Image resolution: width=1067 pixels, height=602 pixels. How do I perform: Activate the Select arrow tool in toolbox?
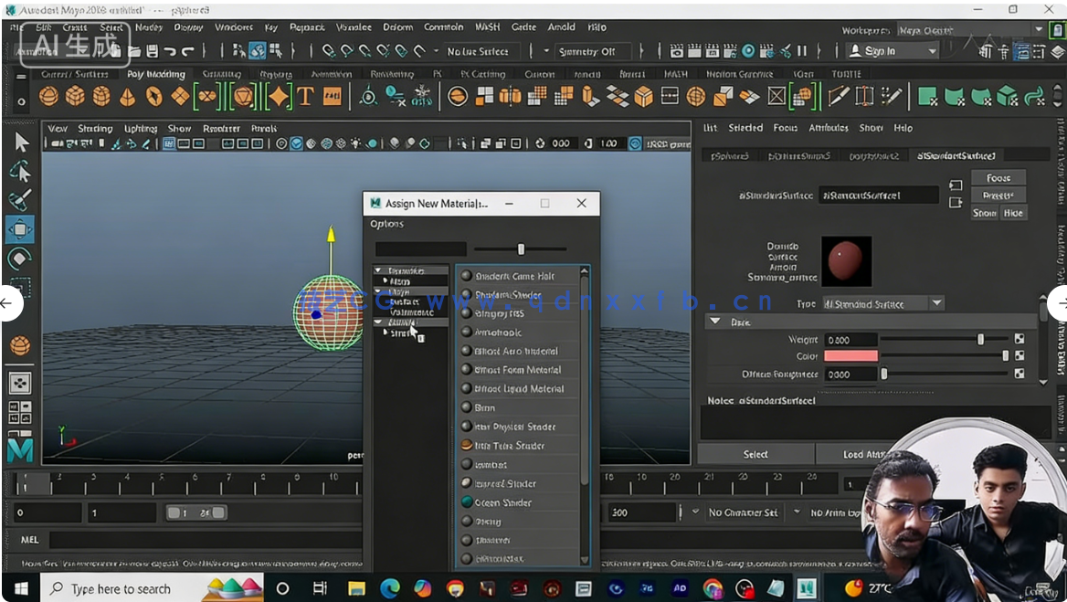[21, 142]
